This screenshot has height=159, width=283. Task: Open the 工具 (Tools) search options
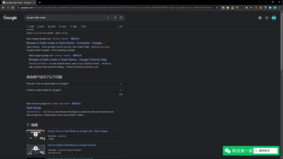point(120,27)
